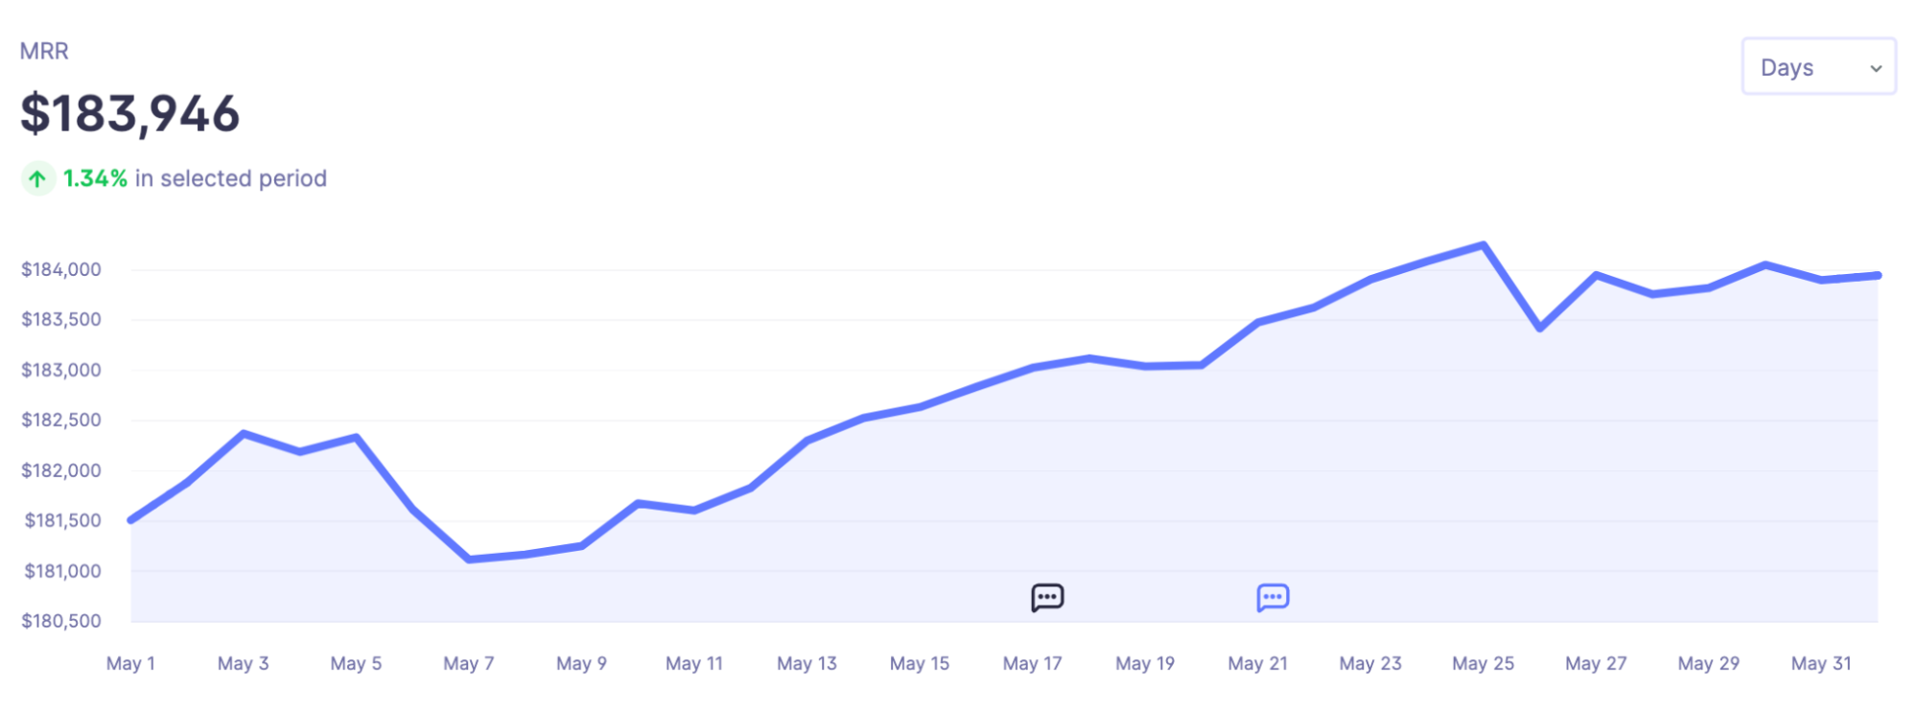Viewport: 1917px width, 709px height.
Task: Select the $183,946 MRR total value
Action: [x=130, y=114]
